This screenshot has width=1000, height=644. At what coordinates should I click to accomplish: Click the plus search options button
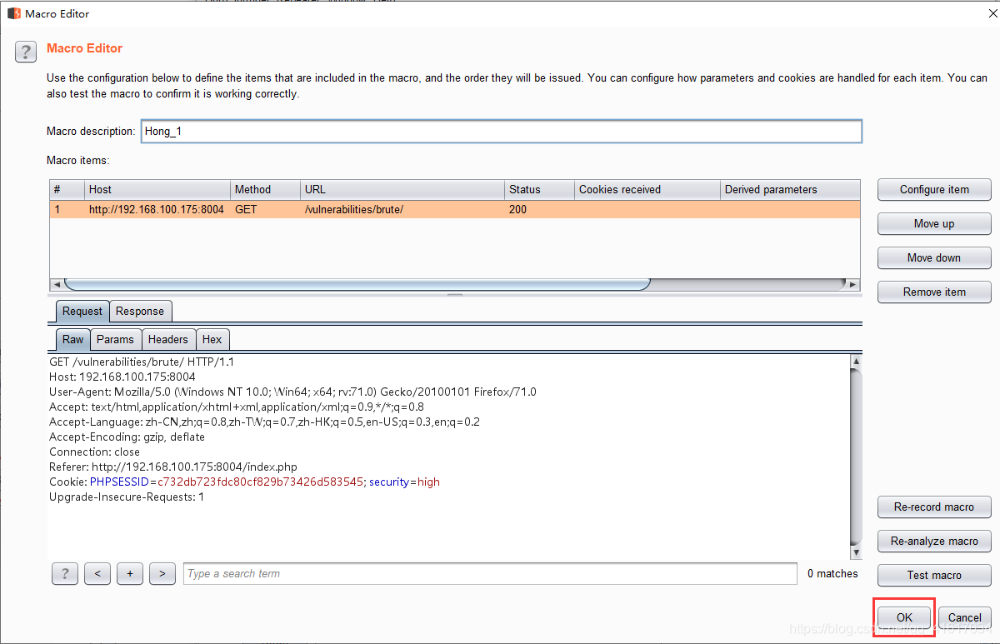(x=130, y=573)
